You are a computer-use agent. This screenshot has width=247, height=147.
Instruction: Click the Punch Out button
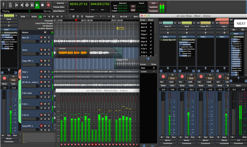133,10
